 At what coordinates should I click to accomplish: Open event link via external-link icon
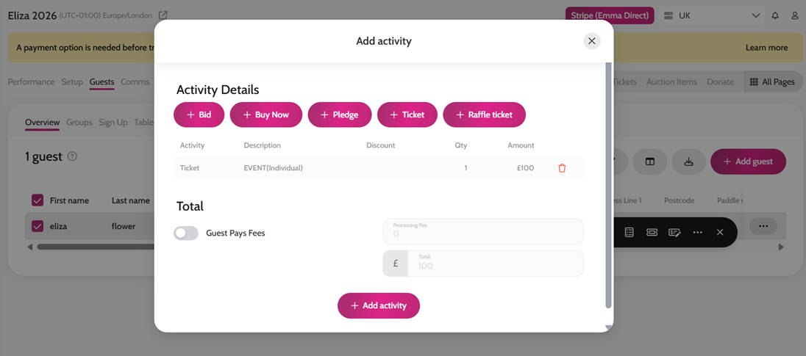point(163,15)
